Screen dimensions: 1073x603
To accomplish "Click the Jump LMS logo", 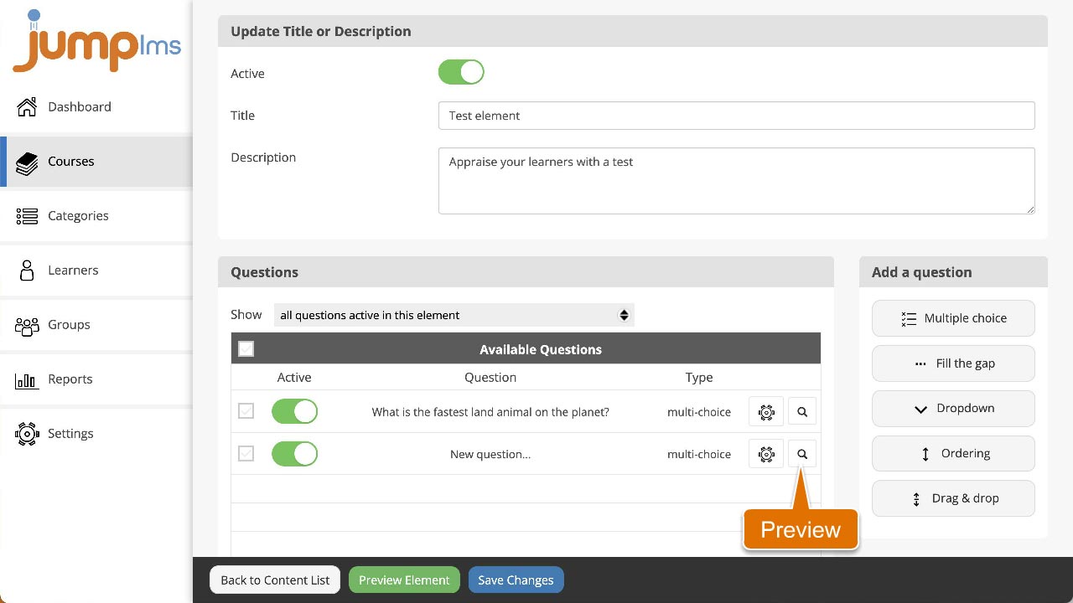I will click(96, 41).
